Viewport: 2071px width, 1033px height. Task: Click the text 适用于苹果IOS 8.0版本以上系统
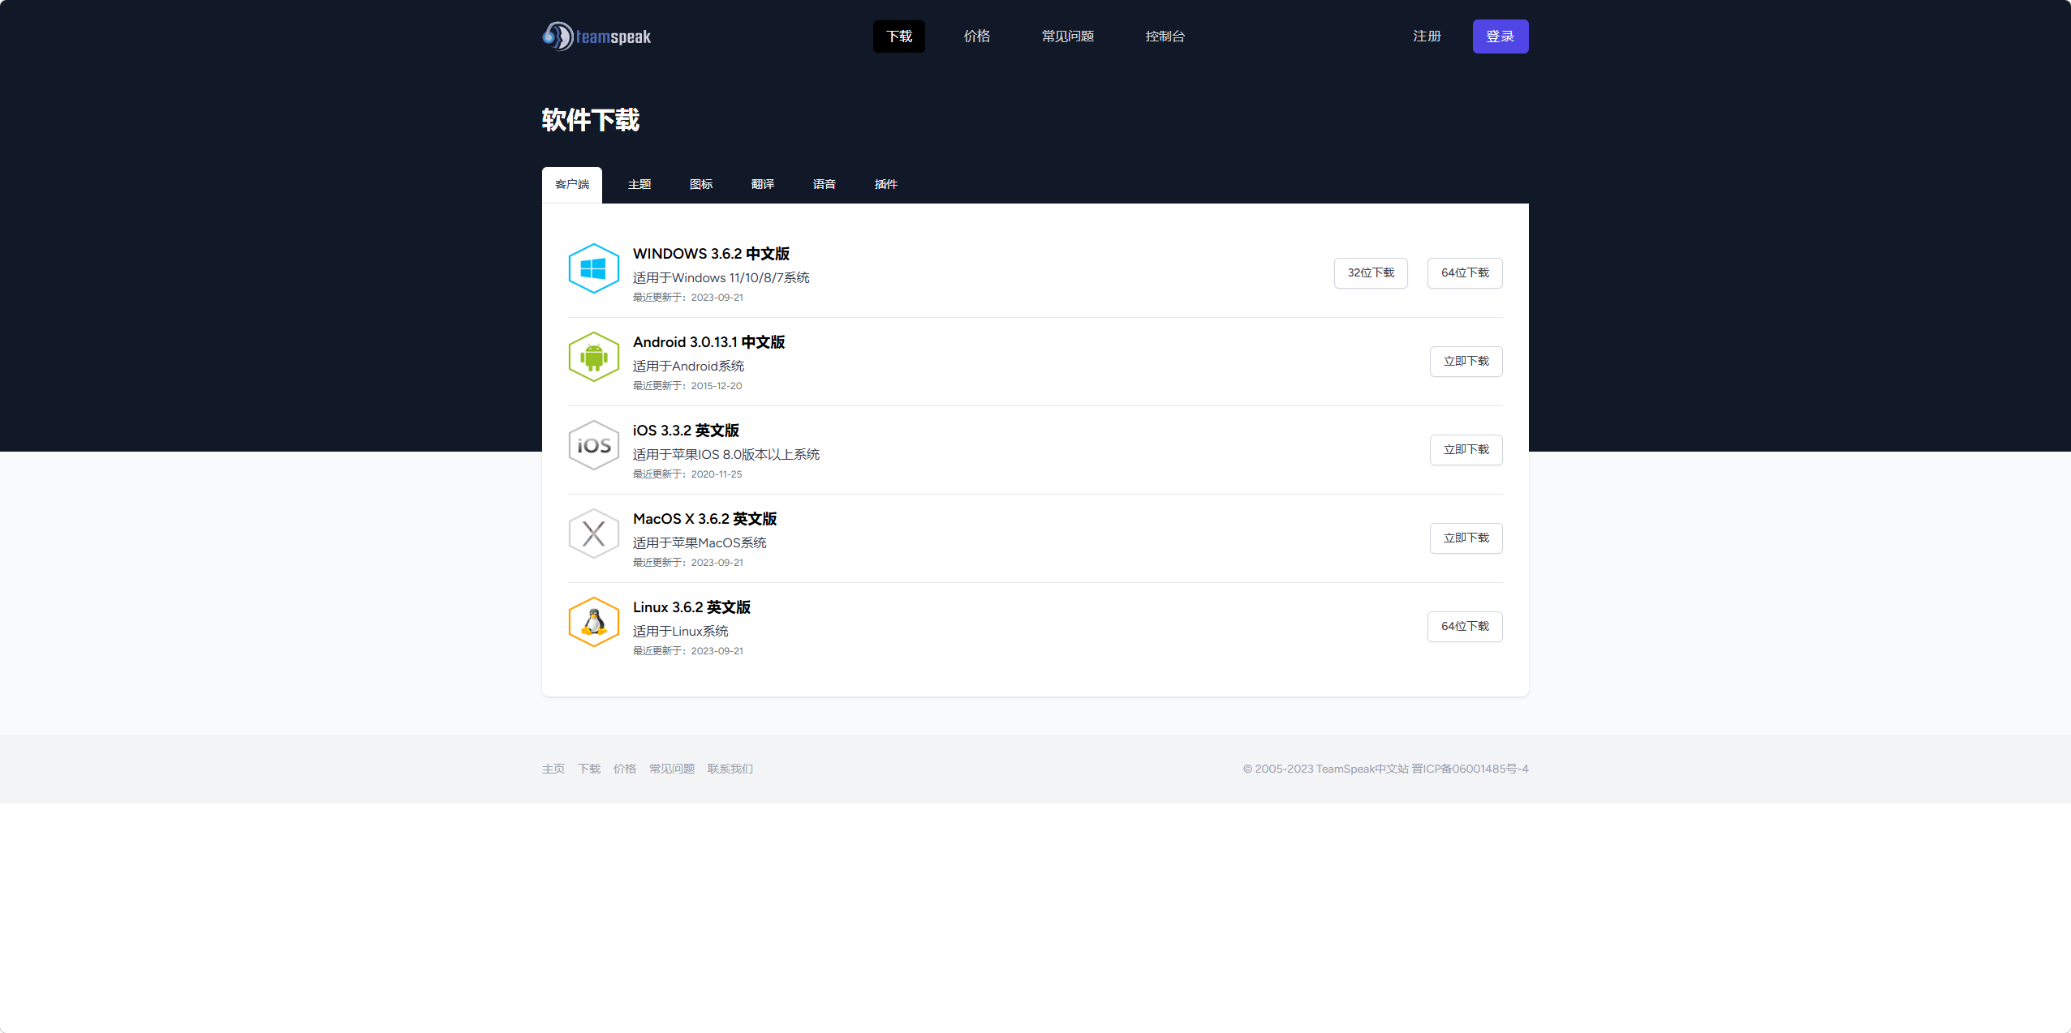click(x=726, y=455)
